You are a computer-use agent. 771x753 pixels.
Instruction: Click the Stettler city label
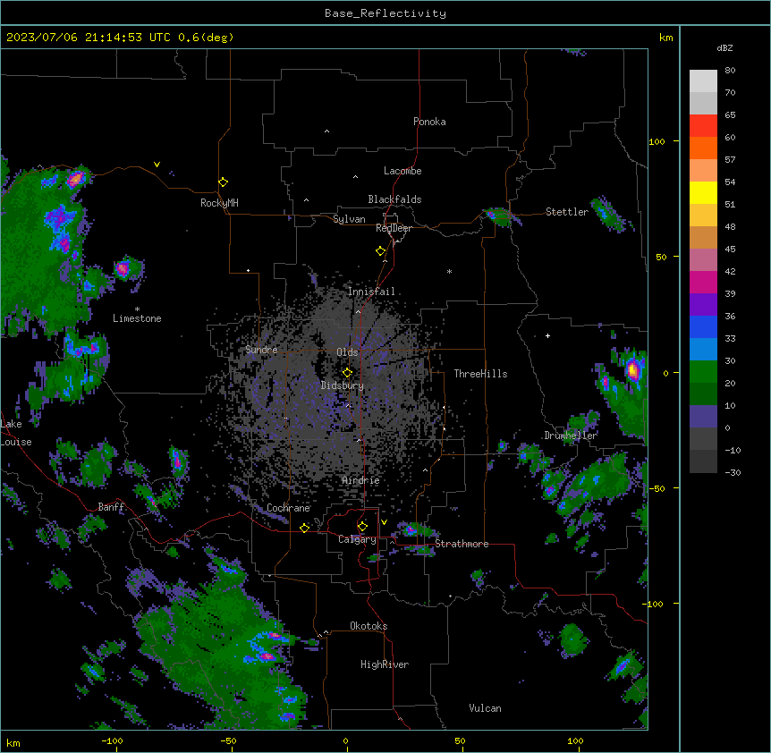(566, 212)
